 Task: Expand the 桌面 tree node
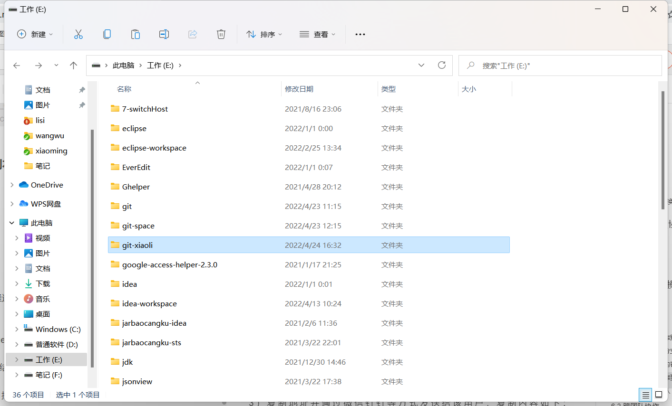click(17, 314)
